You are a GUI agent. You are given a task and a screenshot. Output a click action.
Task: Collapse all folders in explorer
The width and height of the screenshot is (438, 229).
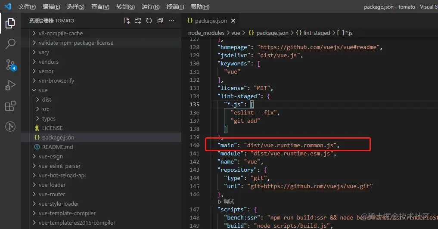160,21
